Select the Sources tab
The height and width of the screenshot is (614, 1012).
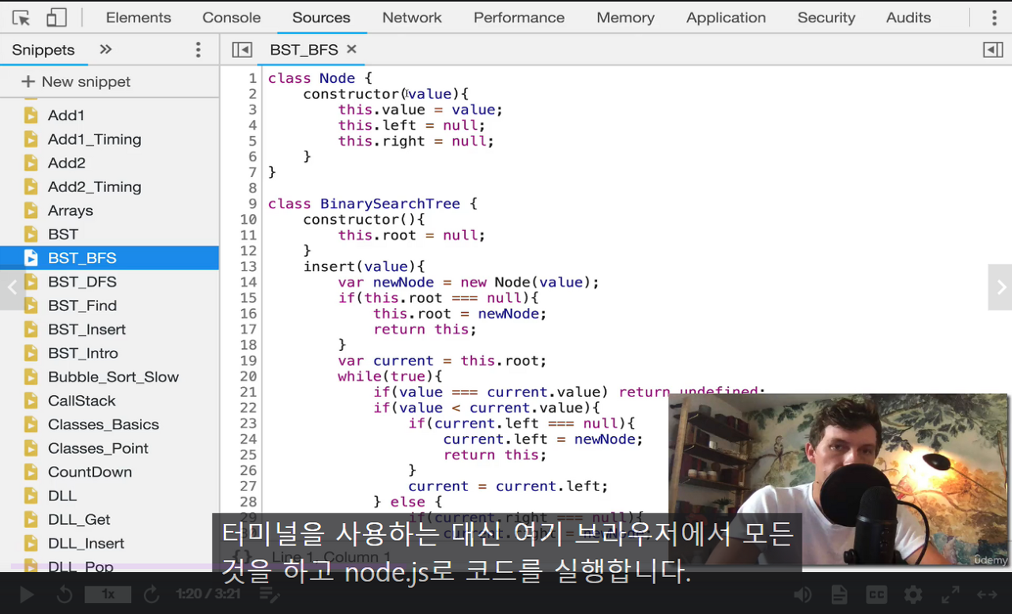point(321,17)
